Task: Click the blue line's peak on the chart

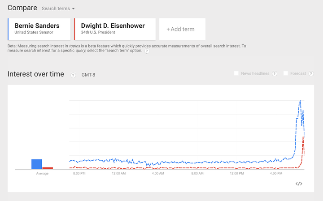Action: click(x=300, y=101)
